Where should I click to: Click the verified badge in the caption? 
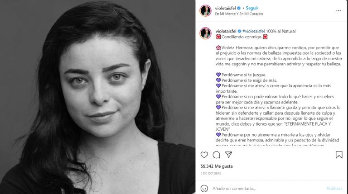pos(239,31)
